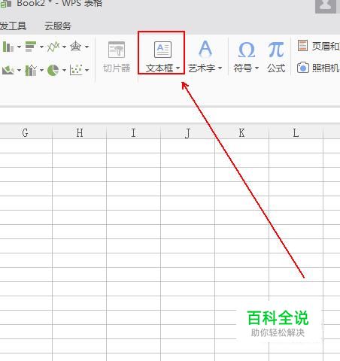Select column G header
340x361 pixels.
26,132
